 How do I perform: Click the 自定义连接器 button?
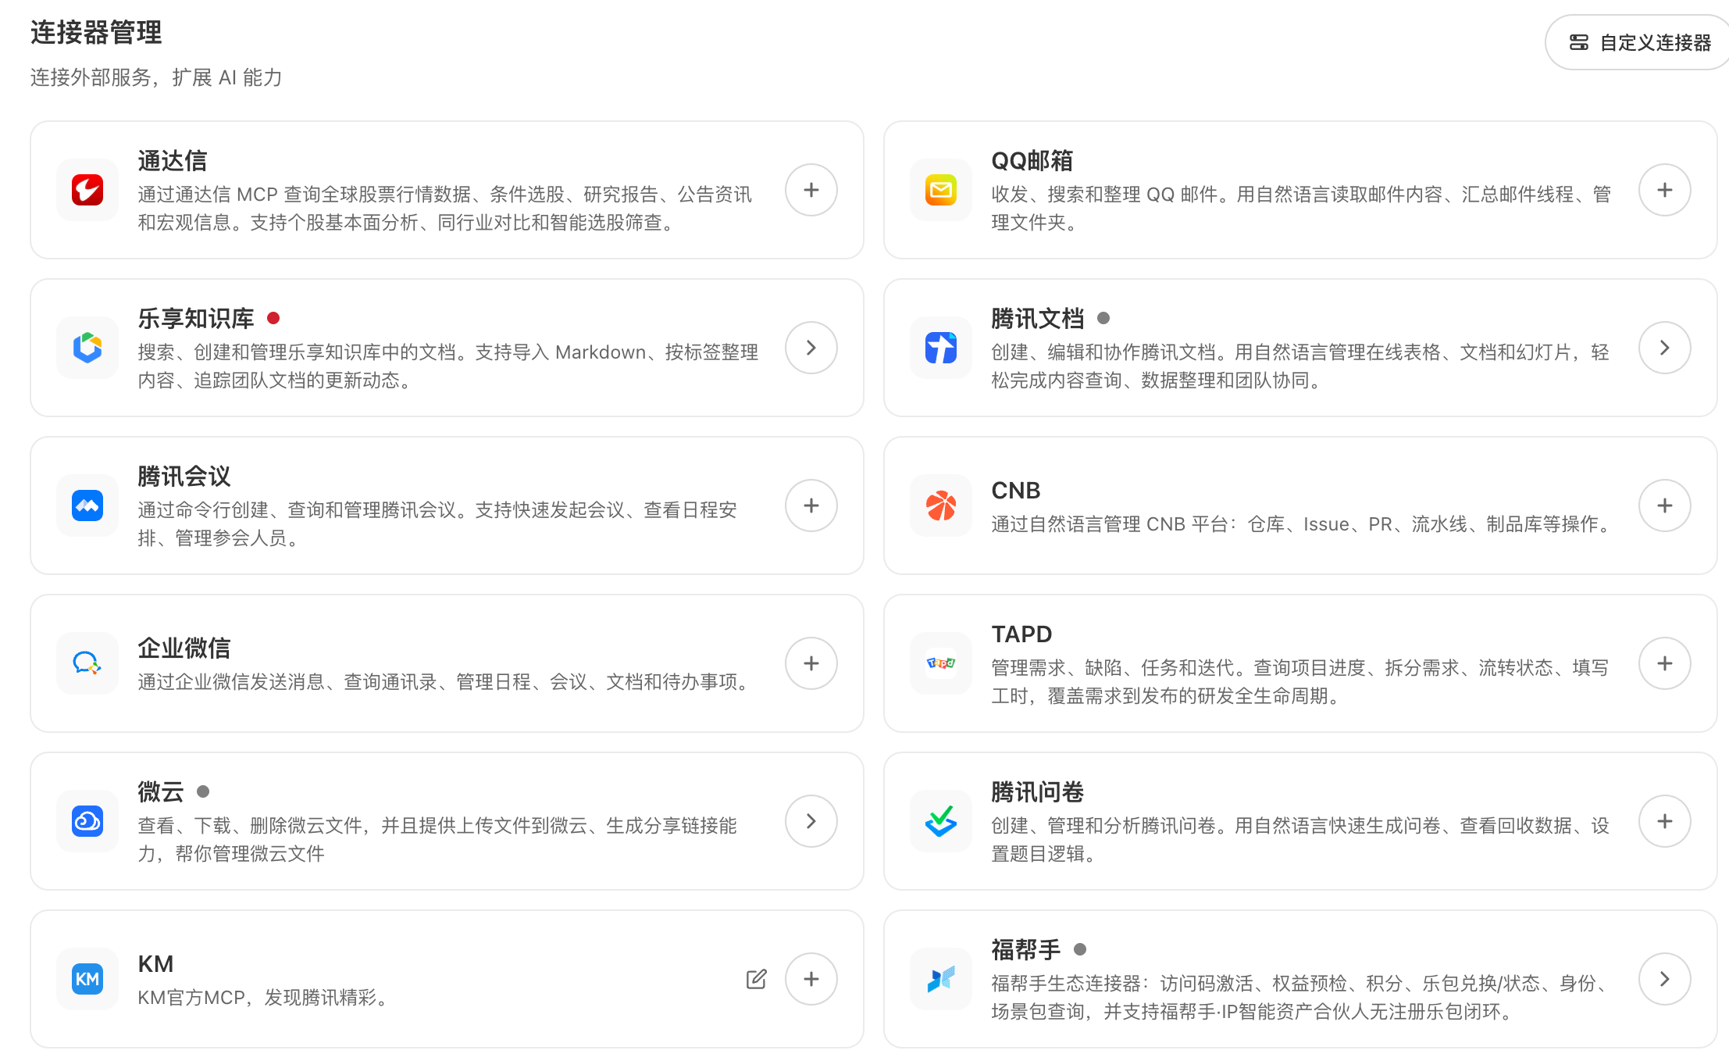1638,42
